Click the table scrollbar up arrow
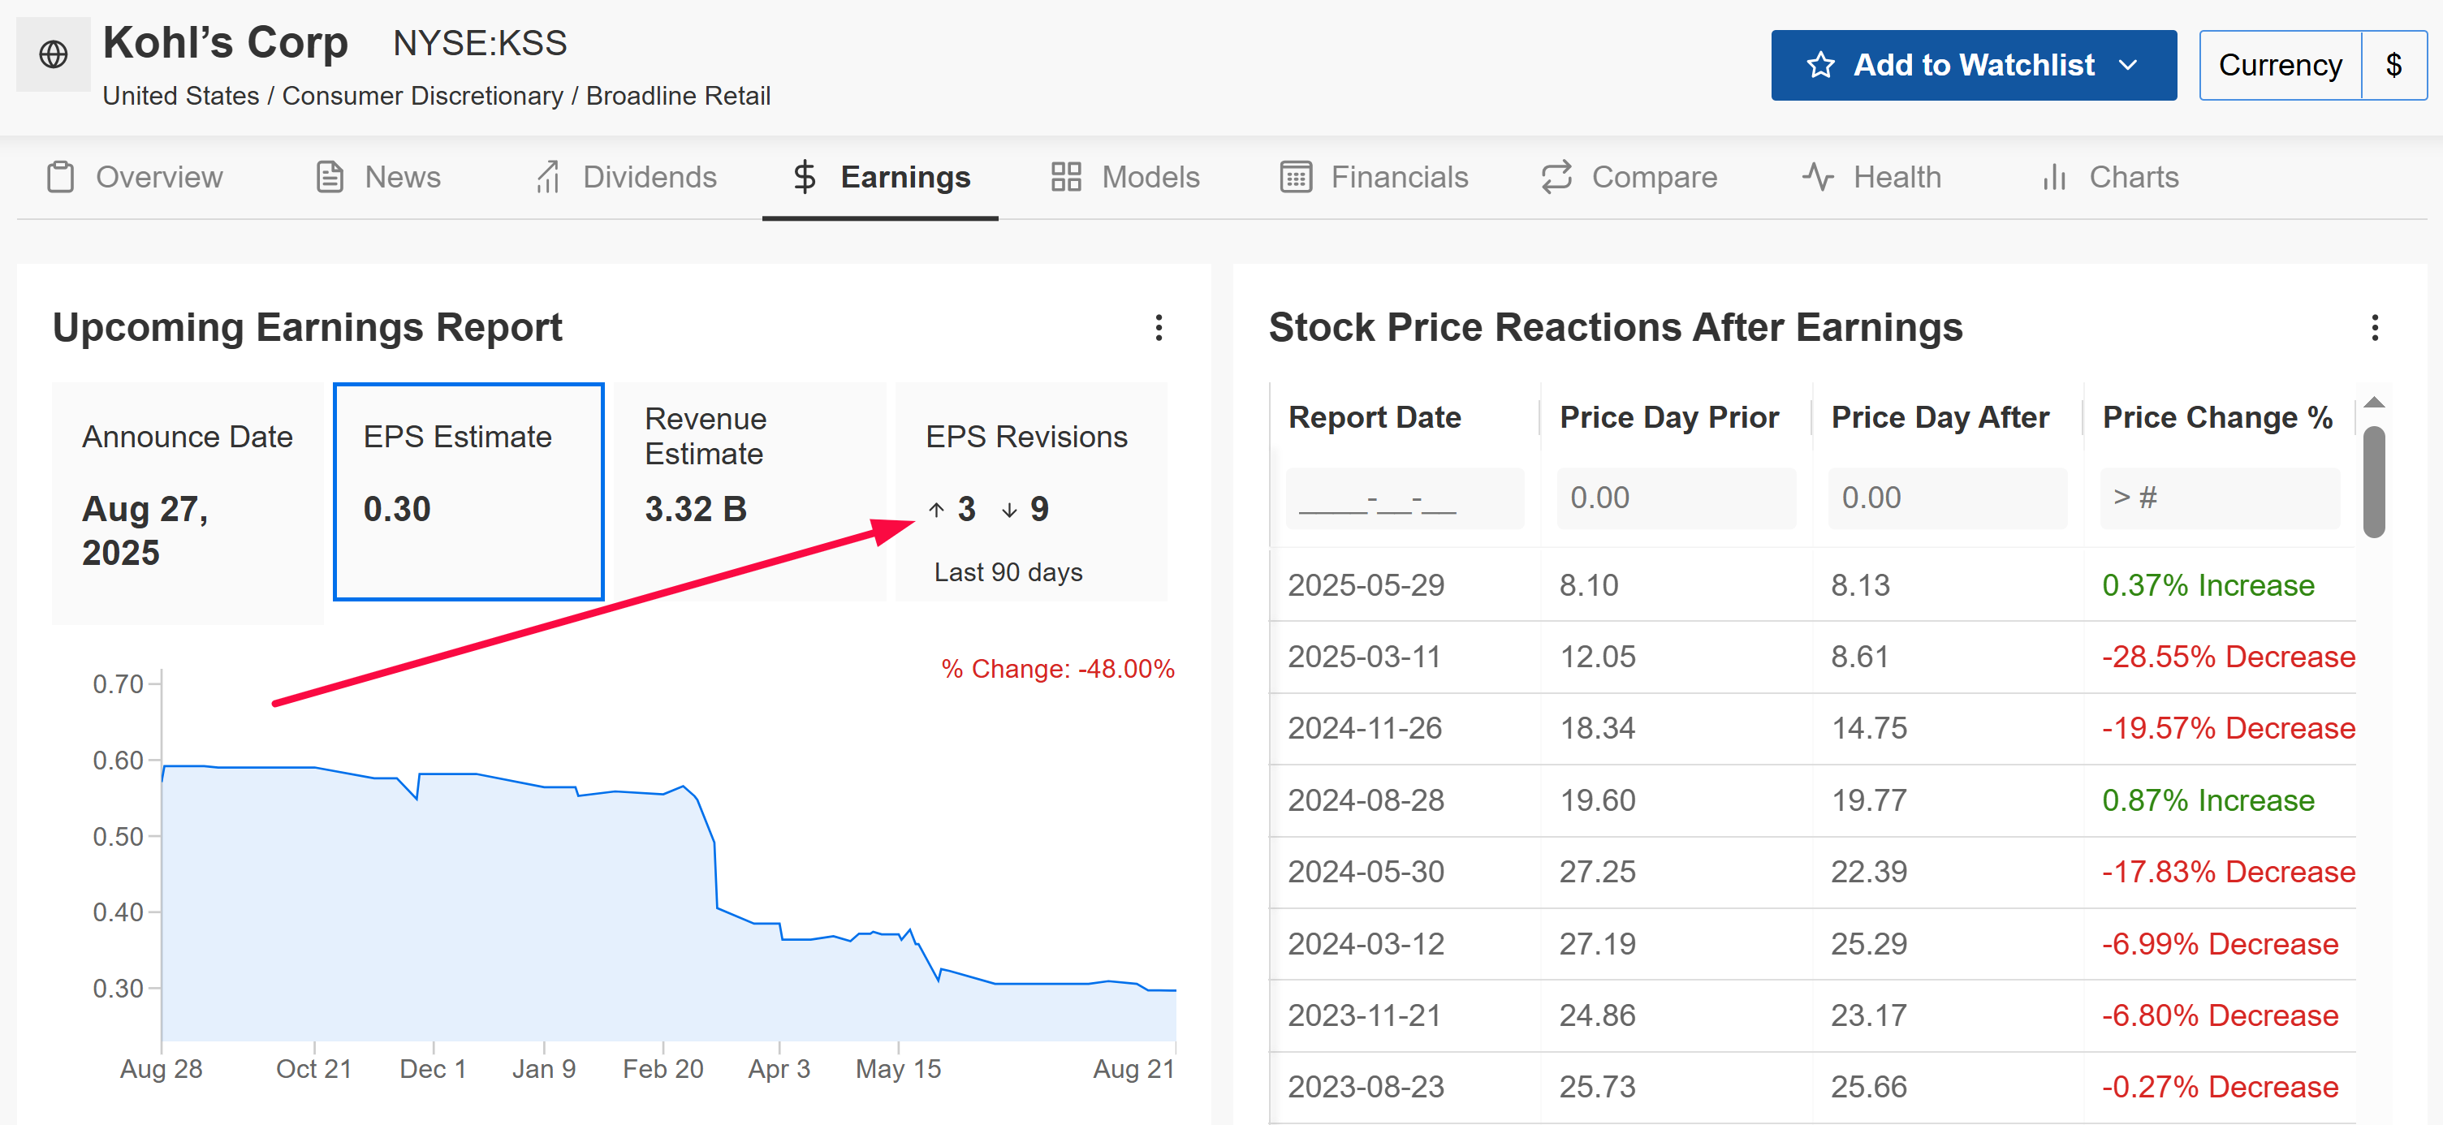 coord(2374,403)
